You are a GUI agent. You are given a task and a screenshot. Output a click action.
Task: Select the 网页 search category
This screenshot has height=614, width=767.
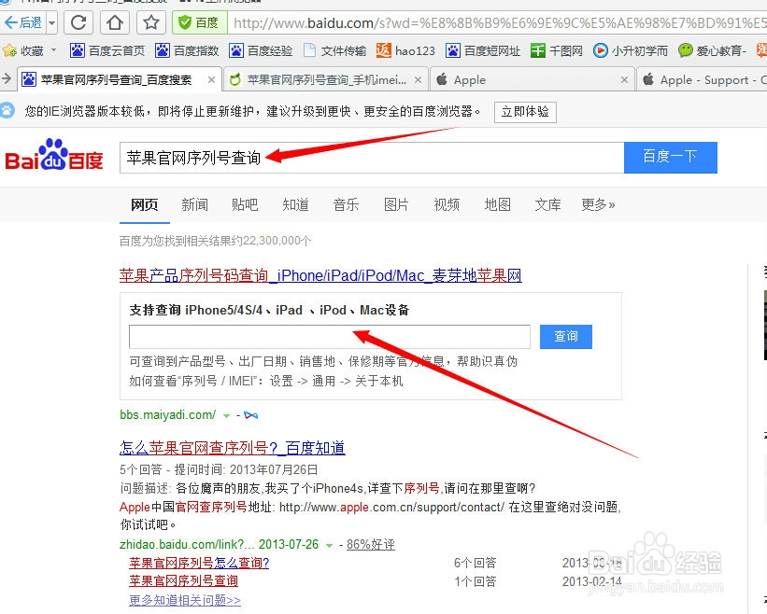coord(144,204)
